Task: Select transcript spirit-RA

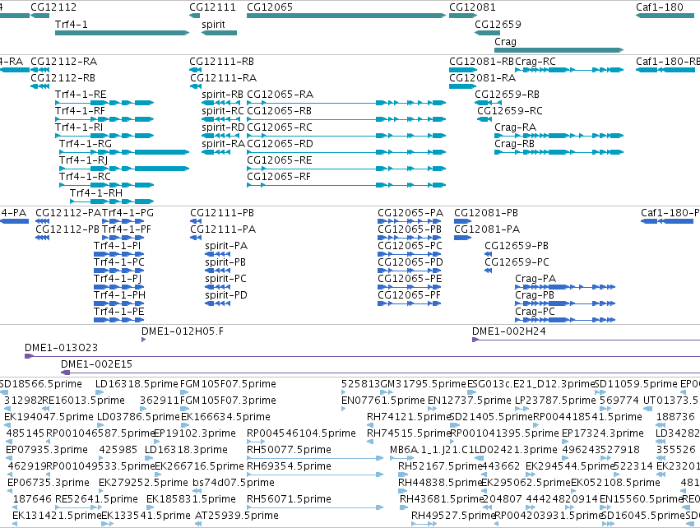Action: coord(216,152)
